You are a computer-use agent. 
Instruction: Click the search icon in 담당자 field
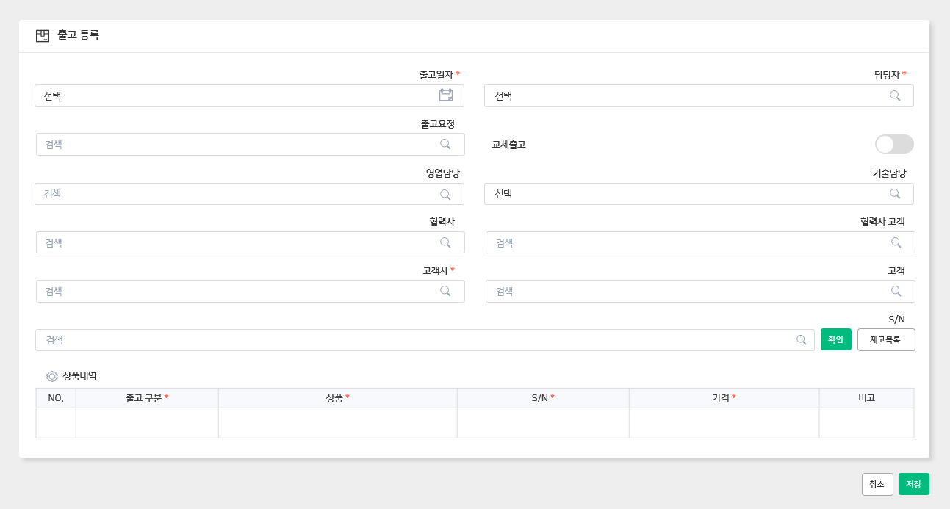[x=895, y=95]
